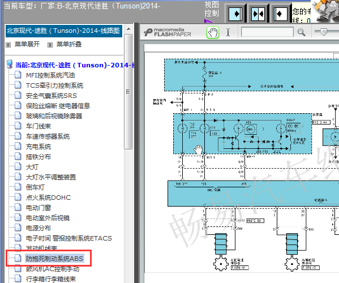Click the page icon beside 搭铁分布
The height and width of the screenshot is (283, 339).
[x=18, y=156]
